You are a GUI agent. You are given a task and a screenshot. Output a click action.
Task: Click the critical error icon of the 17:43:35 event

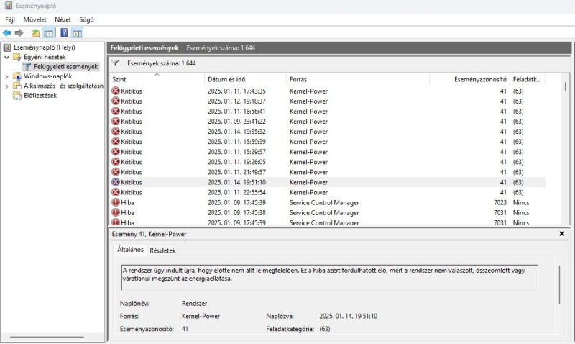pos(116,91)
